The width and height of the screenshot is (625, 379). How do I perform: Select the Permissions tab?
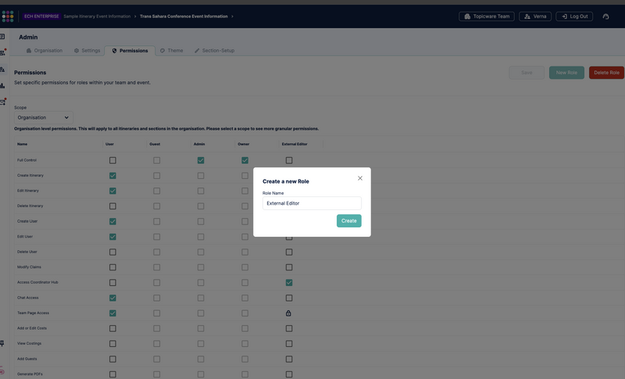(130, 51)
